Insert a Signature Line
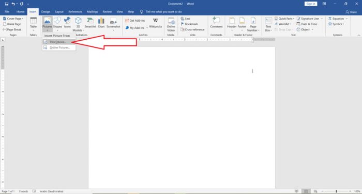 tap(308, 19)
